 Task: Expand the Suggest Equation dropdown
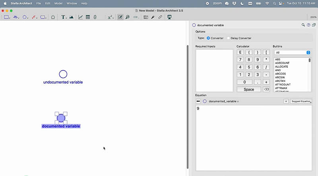pos(301,101)
